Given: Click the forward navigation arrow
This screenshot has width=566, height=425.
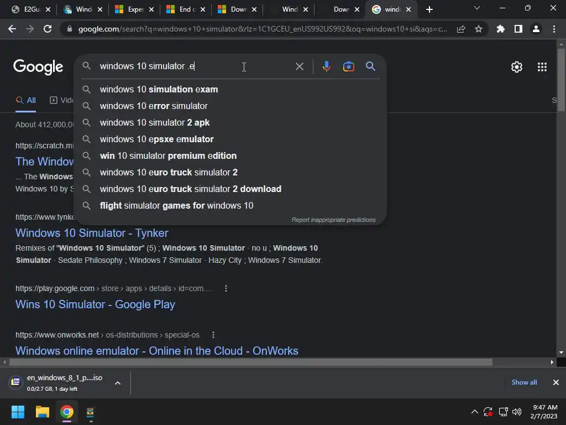Looking at the screenshot, I should 30,29.
